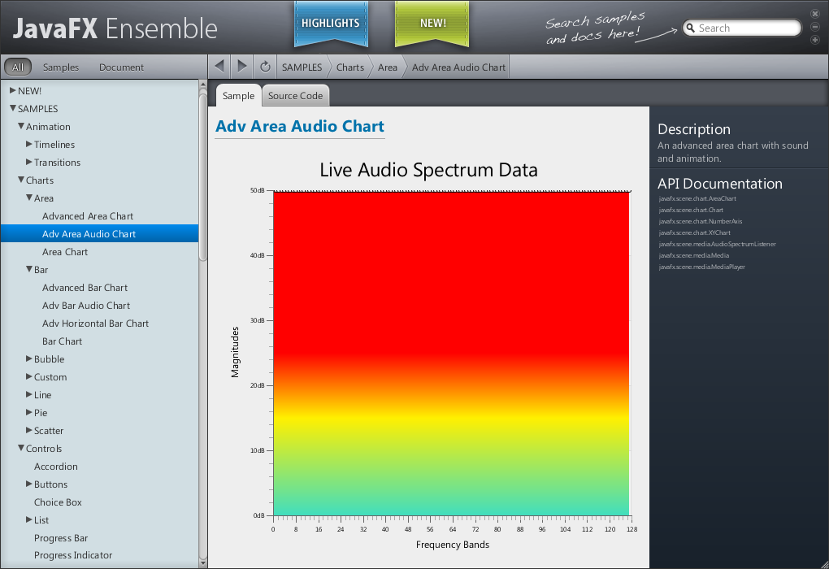Open javafx.scene.chart.AreaChart documentation link

[697, 199]
